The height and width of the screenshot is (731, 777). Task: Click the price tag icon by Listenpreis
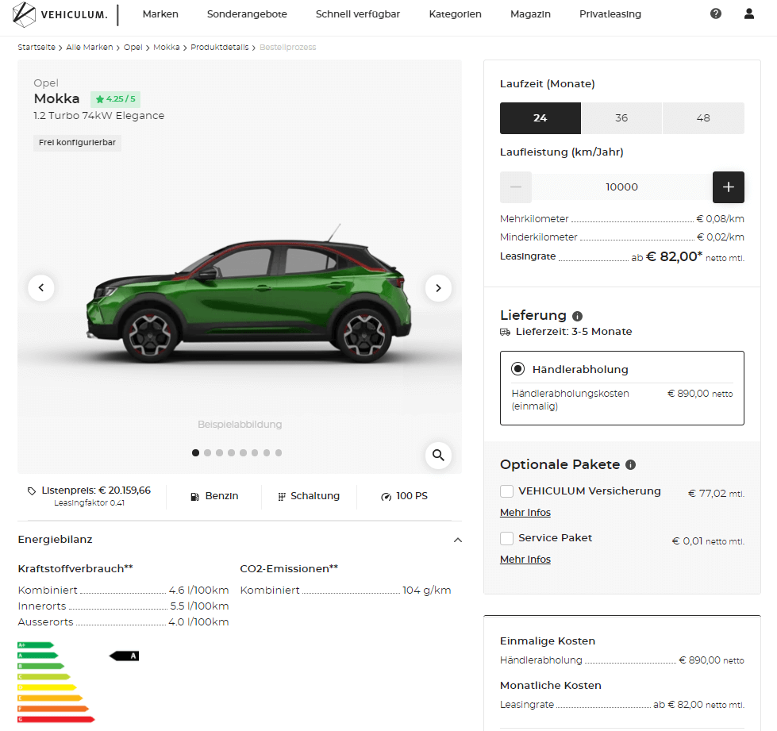[32, 491]
